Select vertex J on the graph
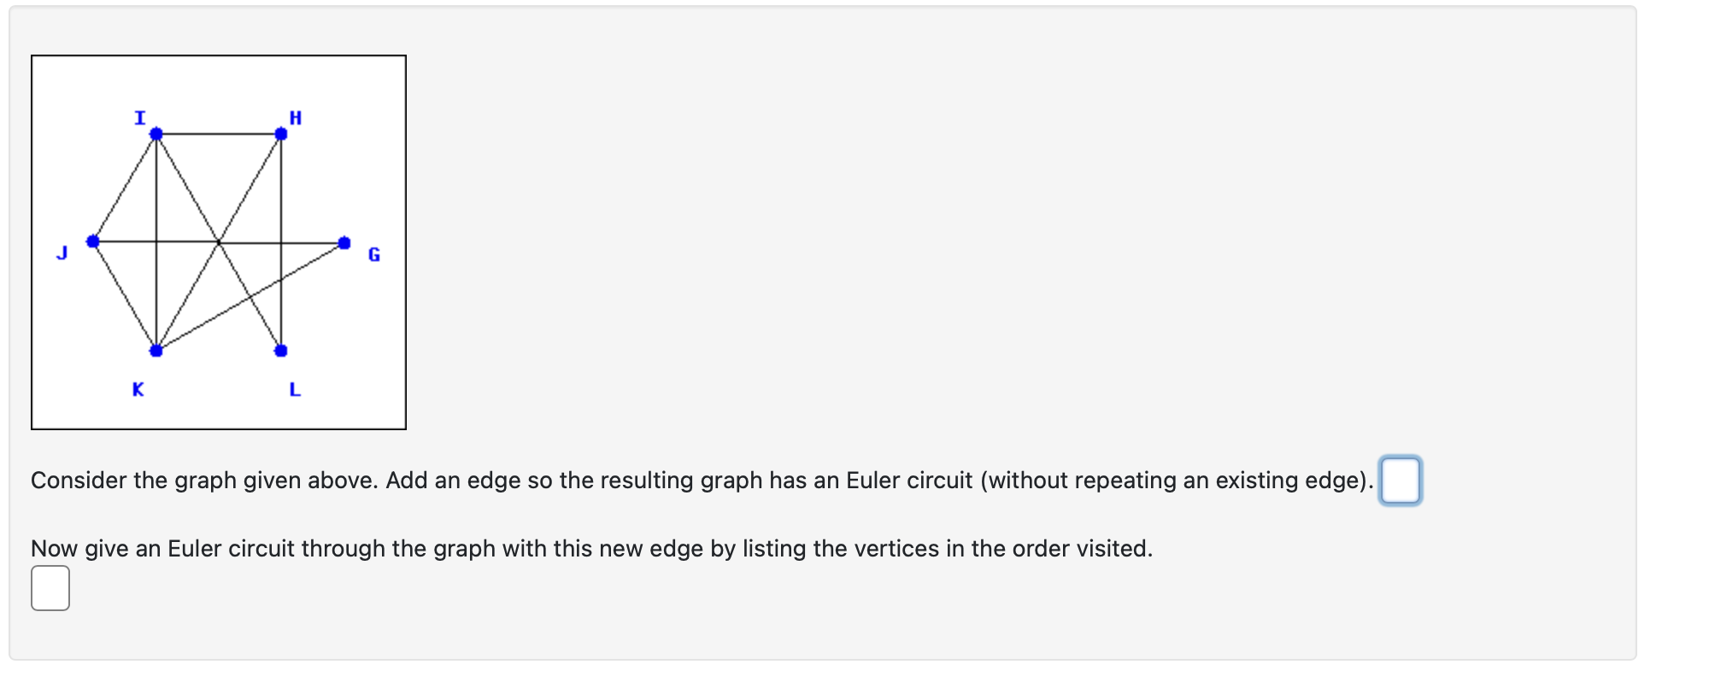The height and width of the screenshot is (676, 1721). point(94,242)
